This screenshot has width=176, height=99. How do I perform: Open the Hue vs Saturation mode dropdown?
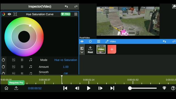point(66,60)
